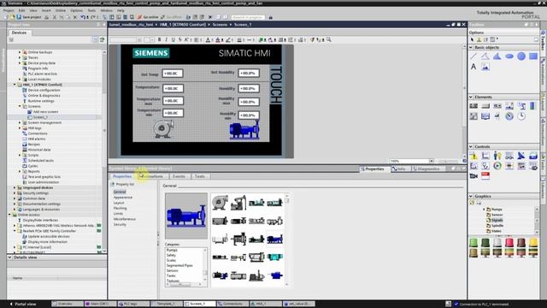Select the Ellipse tool in Basic objects

509,56
